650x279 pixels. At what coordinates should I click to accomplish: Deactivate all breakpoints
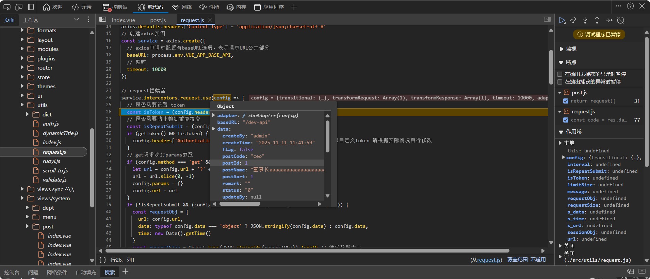click(620, 20)
